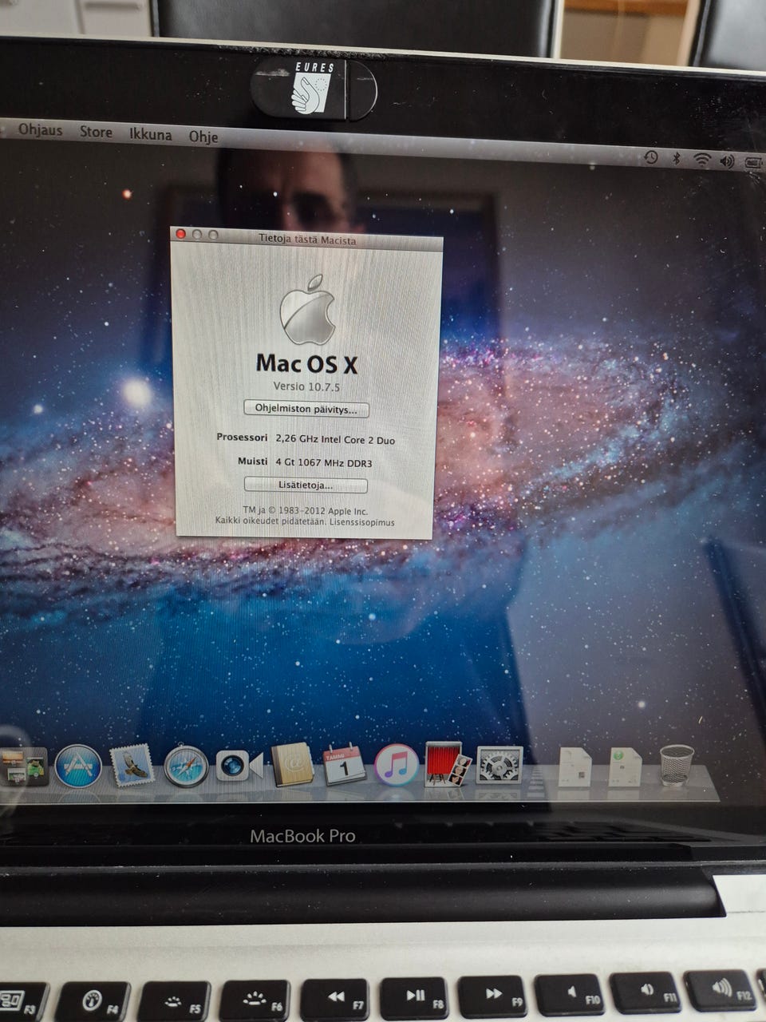Viewport: 766px width, 1022px height.
Task: Click the zoom button of the About window
Action: coord(213,236)
